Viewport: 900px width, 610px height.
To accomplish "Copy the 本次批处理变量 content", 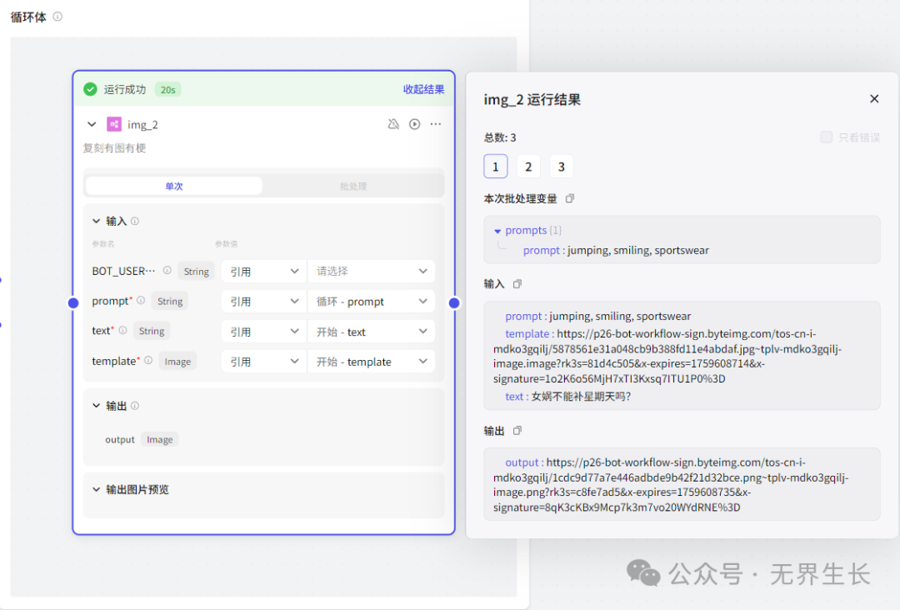I will (x=570, y=198).
